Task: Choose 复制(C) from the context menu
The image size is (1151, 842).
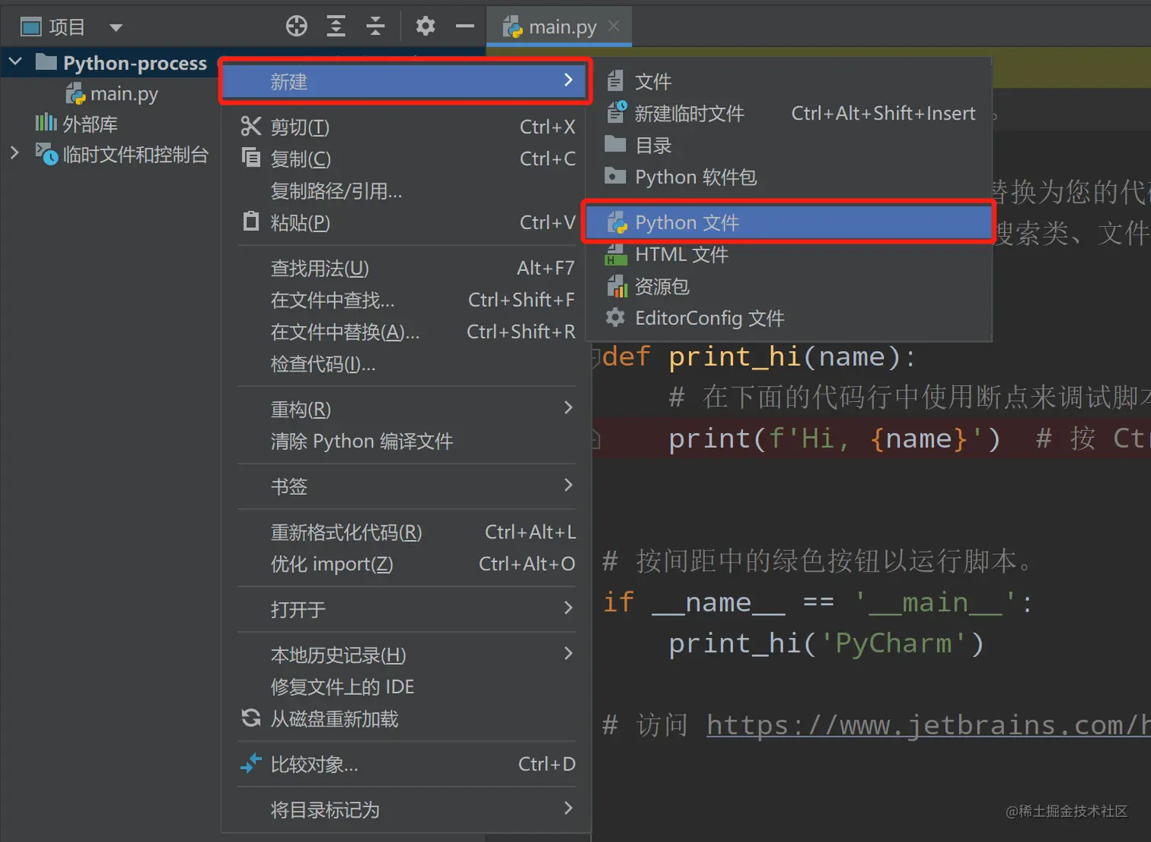Action: tap(407, 158)
